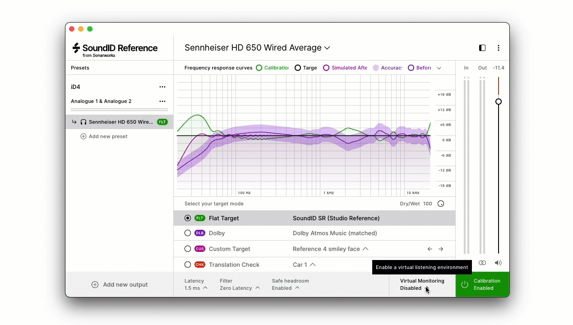The height and width of the screenshot is (325, 573).
Task: Select the iD4 output device
Action: (75, 87)
